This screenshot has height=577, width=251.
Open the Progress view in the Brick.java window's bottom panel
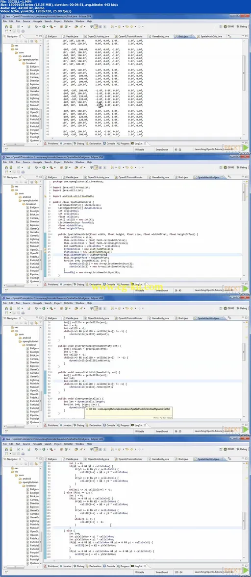tap(123, 144)
